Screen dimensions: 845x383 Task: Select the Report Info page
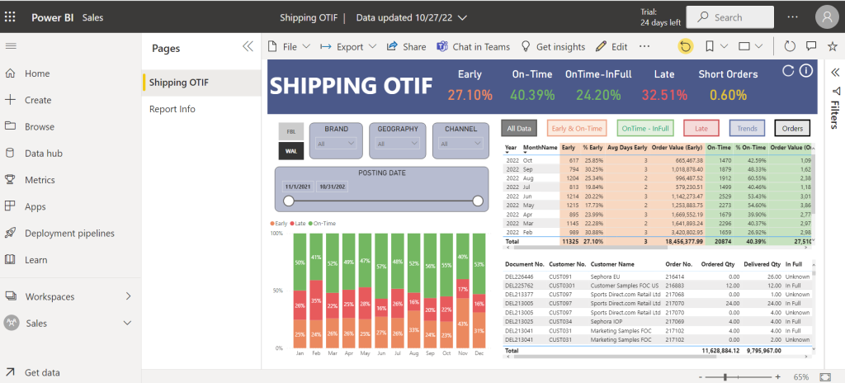(201, 109)
